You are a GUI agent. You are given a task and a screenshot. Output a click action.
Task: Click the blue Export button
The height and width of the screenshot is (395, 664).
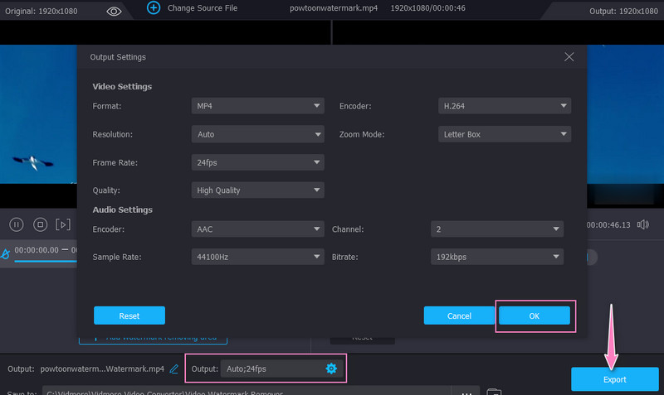click(615, 379)
